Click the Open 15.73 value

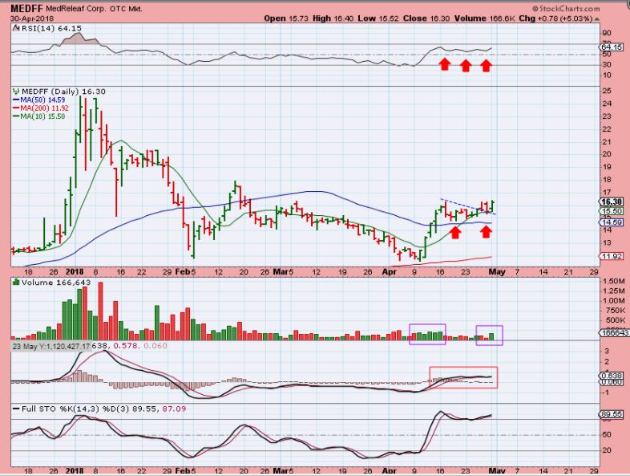tap(286, 18)
